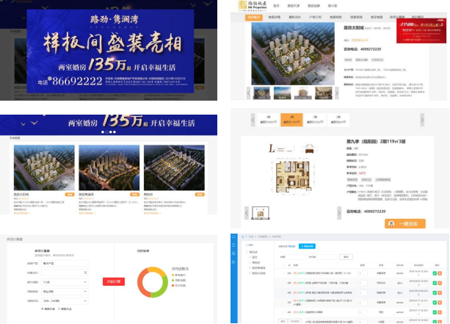The width and height of the screenshot is (450, 324).
Task: Open the document icon in admin blue sidebar
Action: point(233,245)
